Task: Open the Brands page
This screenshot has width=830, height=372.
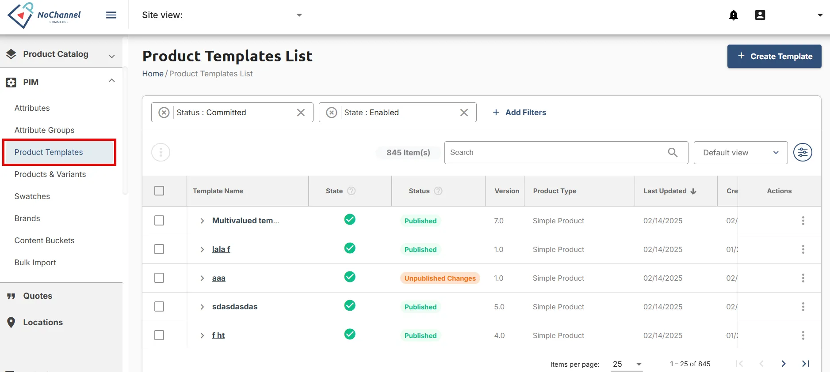Action: [27, 218]
